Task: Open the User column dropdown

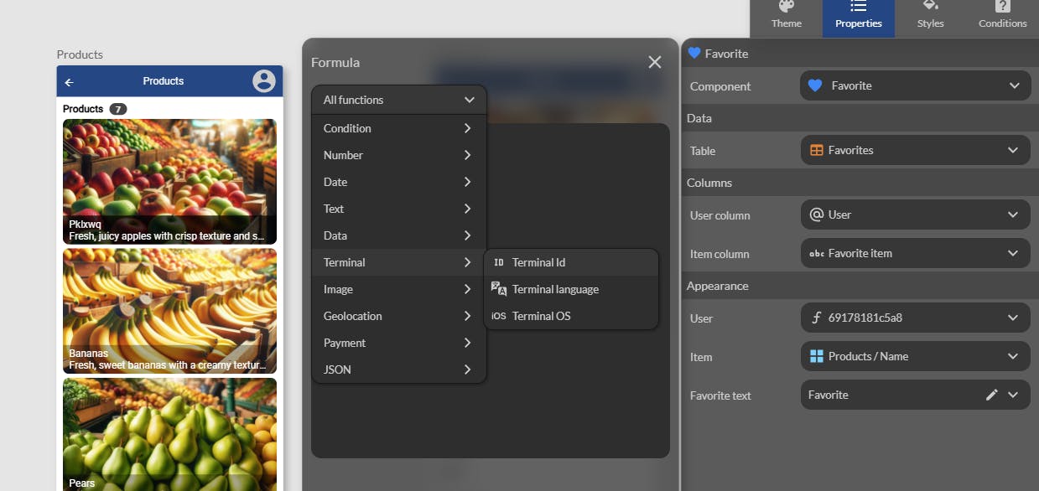Action: click(x=916, y=214)
